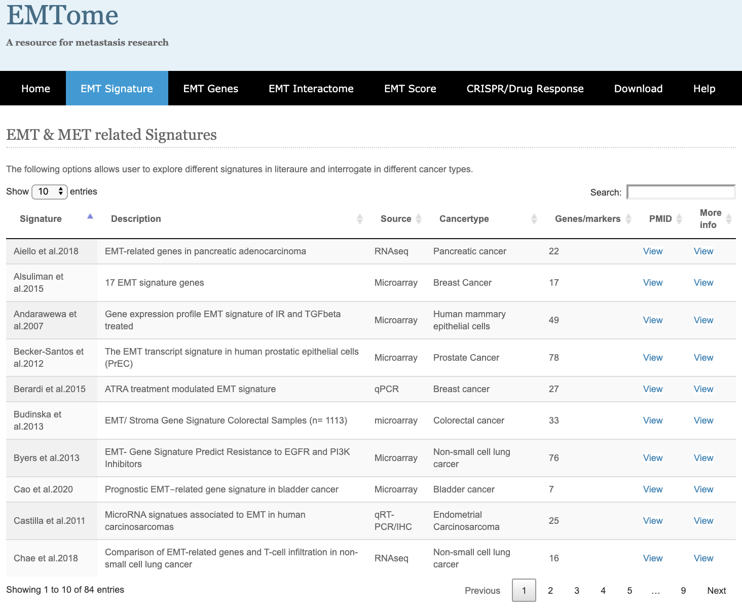
Task: Click the Search input field
Action: 681,192
